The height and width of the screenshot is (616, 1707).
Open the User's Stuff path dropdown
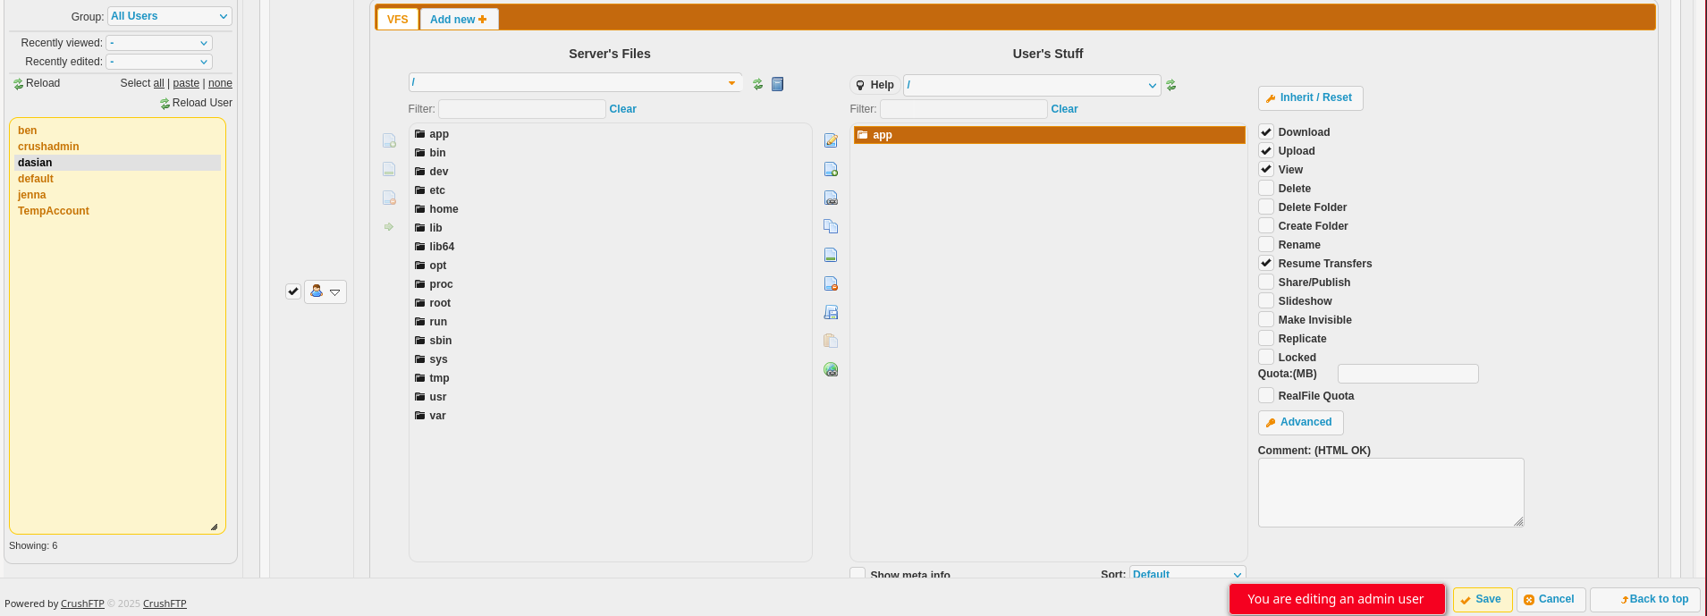[1031, 86]
